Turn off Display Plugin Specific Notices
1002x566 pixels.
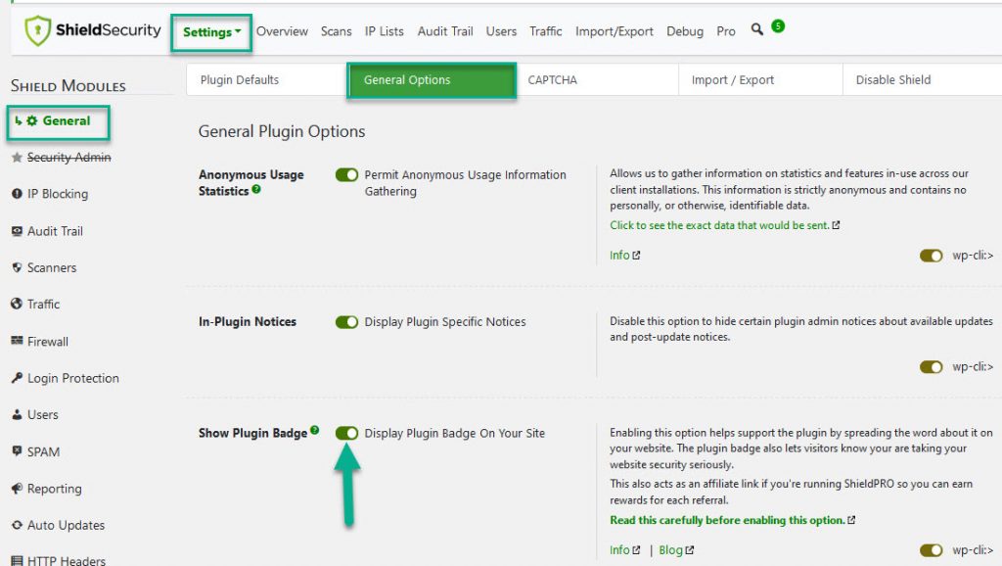pyautogui.click(x=347, y=321)
